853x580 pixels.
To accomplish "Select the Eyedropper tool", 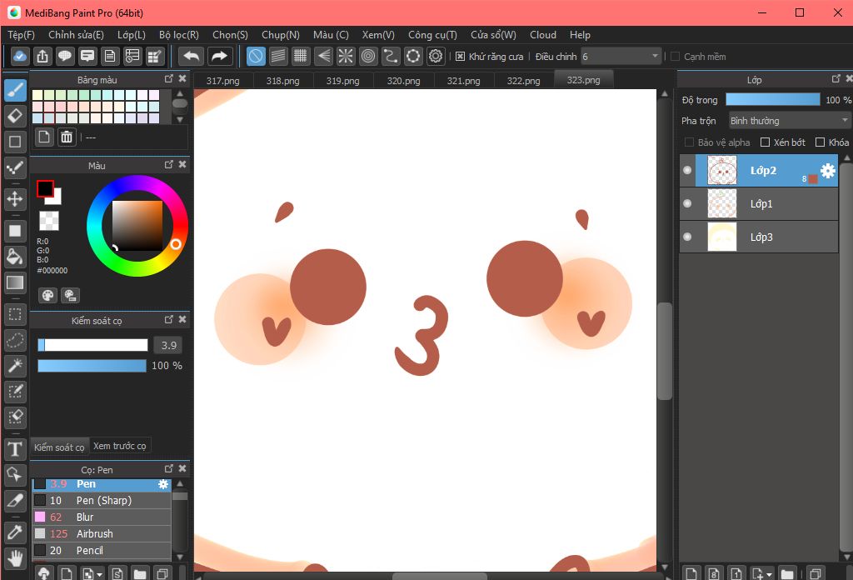I will 15,532.
